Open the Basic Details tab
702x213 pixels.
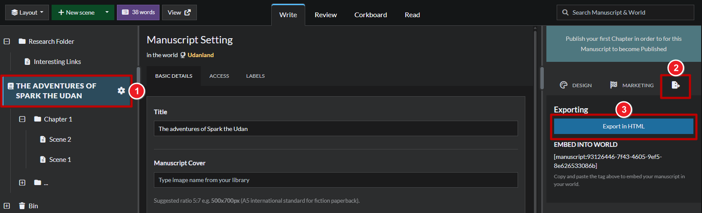pos(174,76)
